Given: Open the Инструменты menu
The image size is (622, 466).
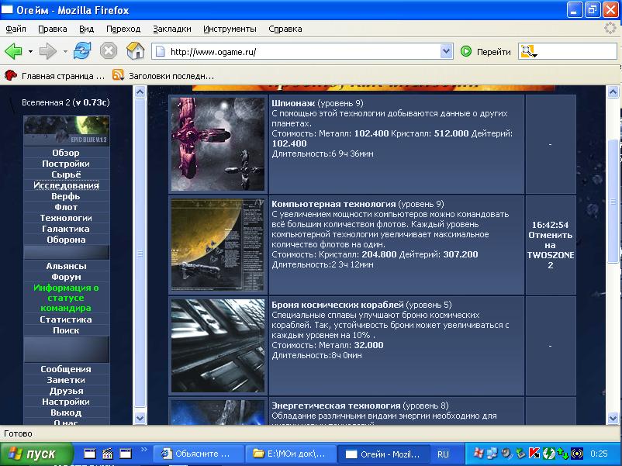Looking at the screenshot, I should click(230, 29).
